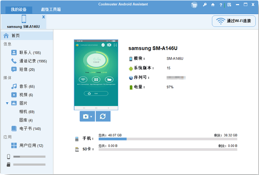Connect via 通过Wi-Fi连接 button

pos(234,21)
